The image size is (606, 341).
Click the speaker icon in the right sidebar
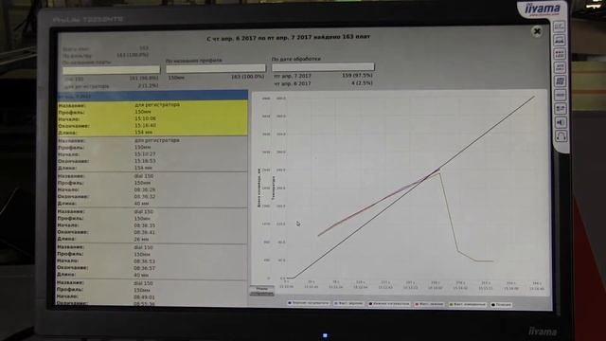click(560, 122)
